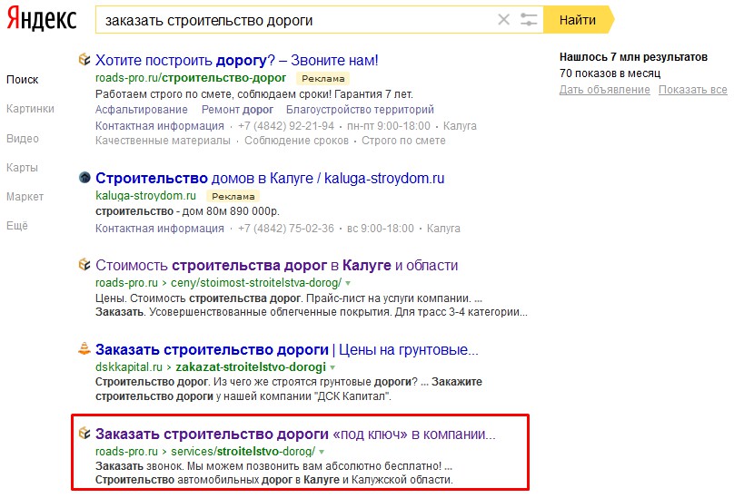Clear the search query with the X icon
The image size is (734, 498).
tap(504, 20)
